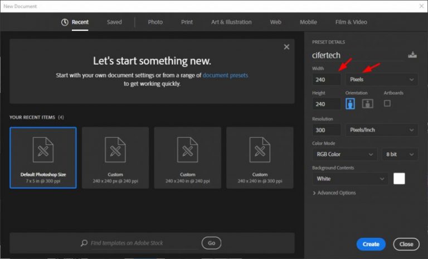This screenshot has width=428, height=259.
Task: Select the Default Photoshop Size preset
Action: coord(43,157)
